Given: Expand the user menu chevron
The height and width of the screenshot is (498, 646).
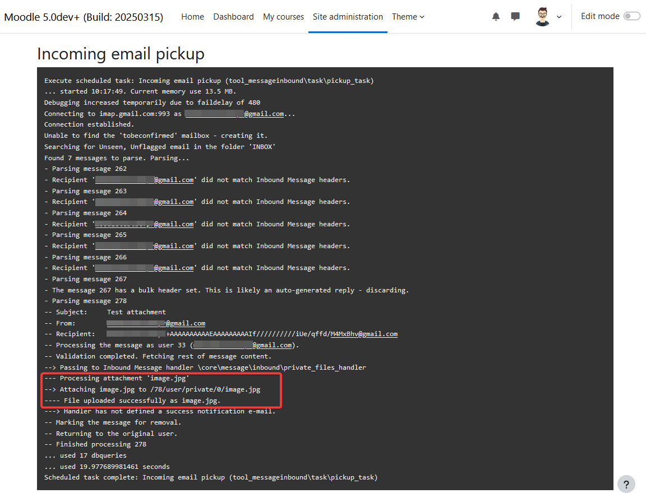Looking at the screenshot, I should tap(559, 17).
